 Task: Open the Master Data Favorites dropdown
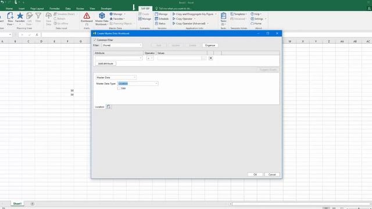point(117,19)
